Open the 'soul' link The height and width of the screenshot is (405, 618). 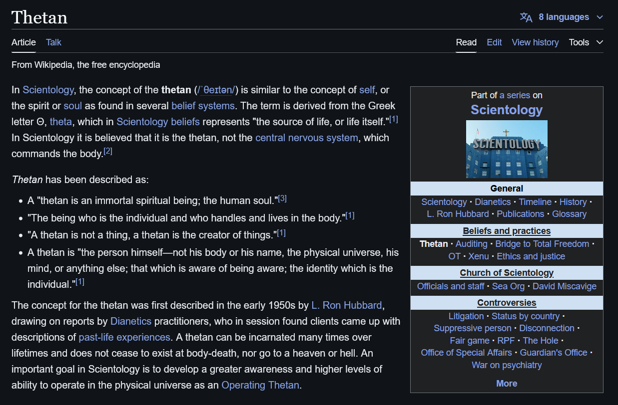tap(72, 106)
